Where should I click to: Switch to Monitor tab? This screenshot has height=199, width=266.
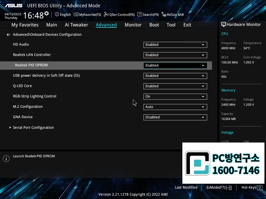point(133,25)
